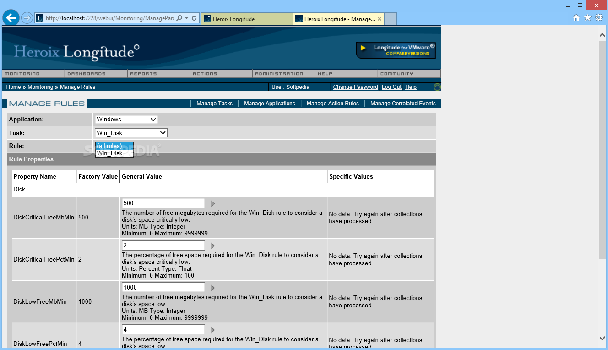
Task: Go to Manage Applications
Action: tap(270, 104)
